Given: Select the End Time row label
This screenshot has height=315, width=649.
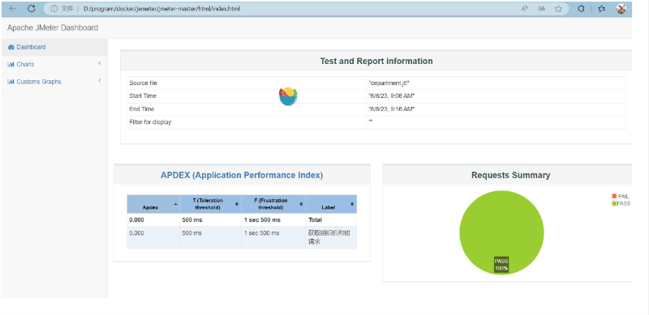Looking at the screenshot, I should [x=141, y=109].
